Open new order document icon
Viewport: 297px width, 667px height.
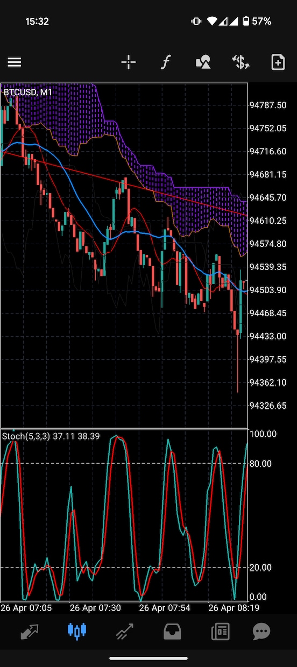coord(278,62)
